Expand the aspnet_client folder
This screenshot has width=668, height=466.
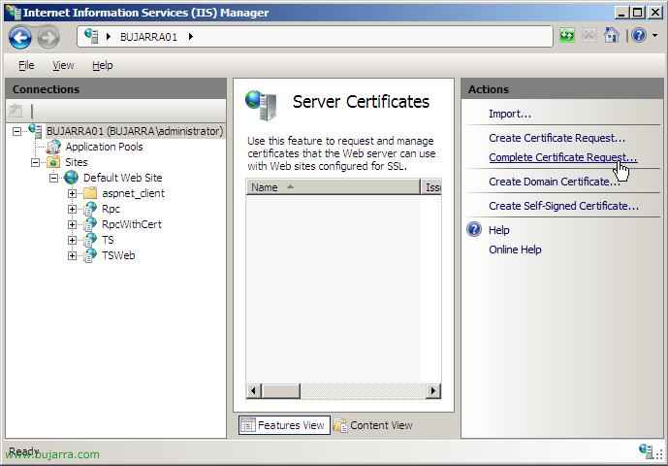click(x=72, y=194)
